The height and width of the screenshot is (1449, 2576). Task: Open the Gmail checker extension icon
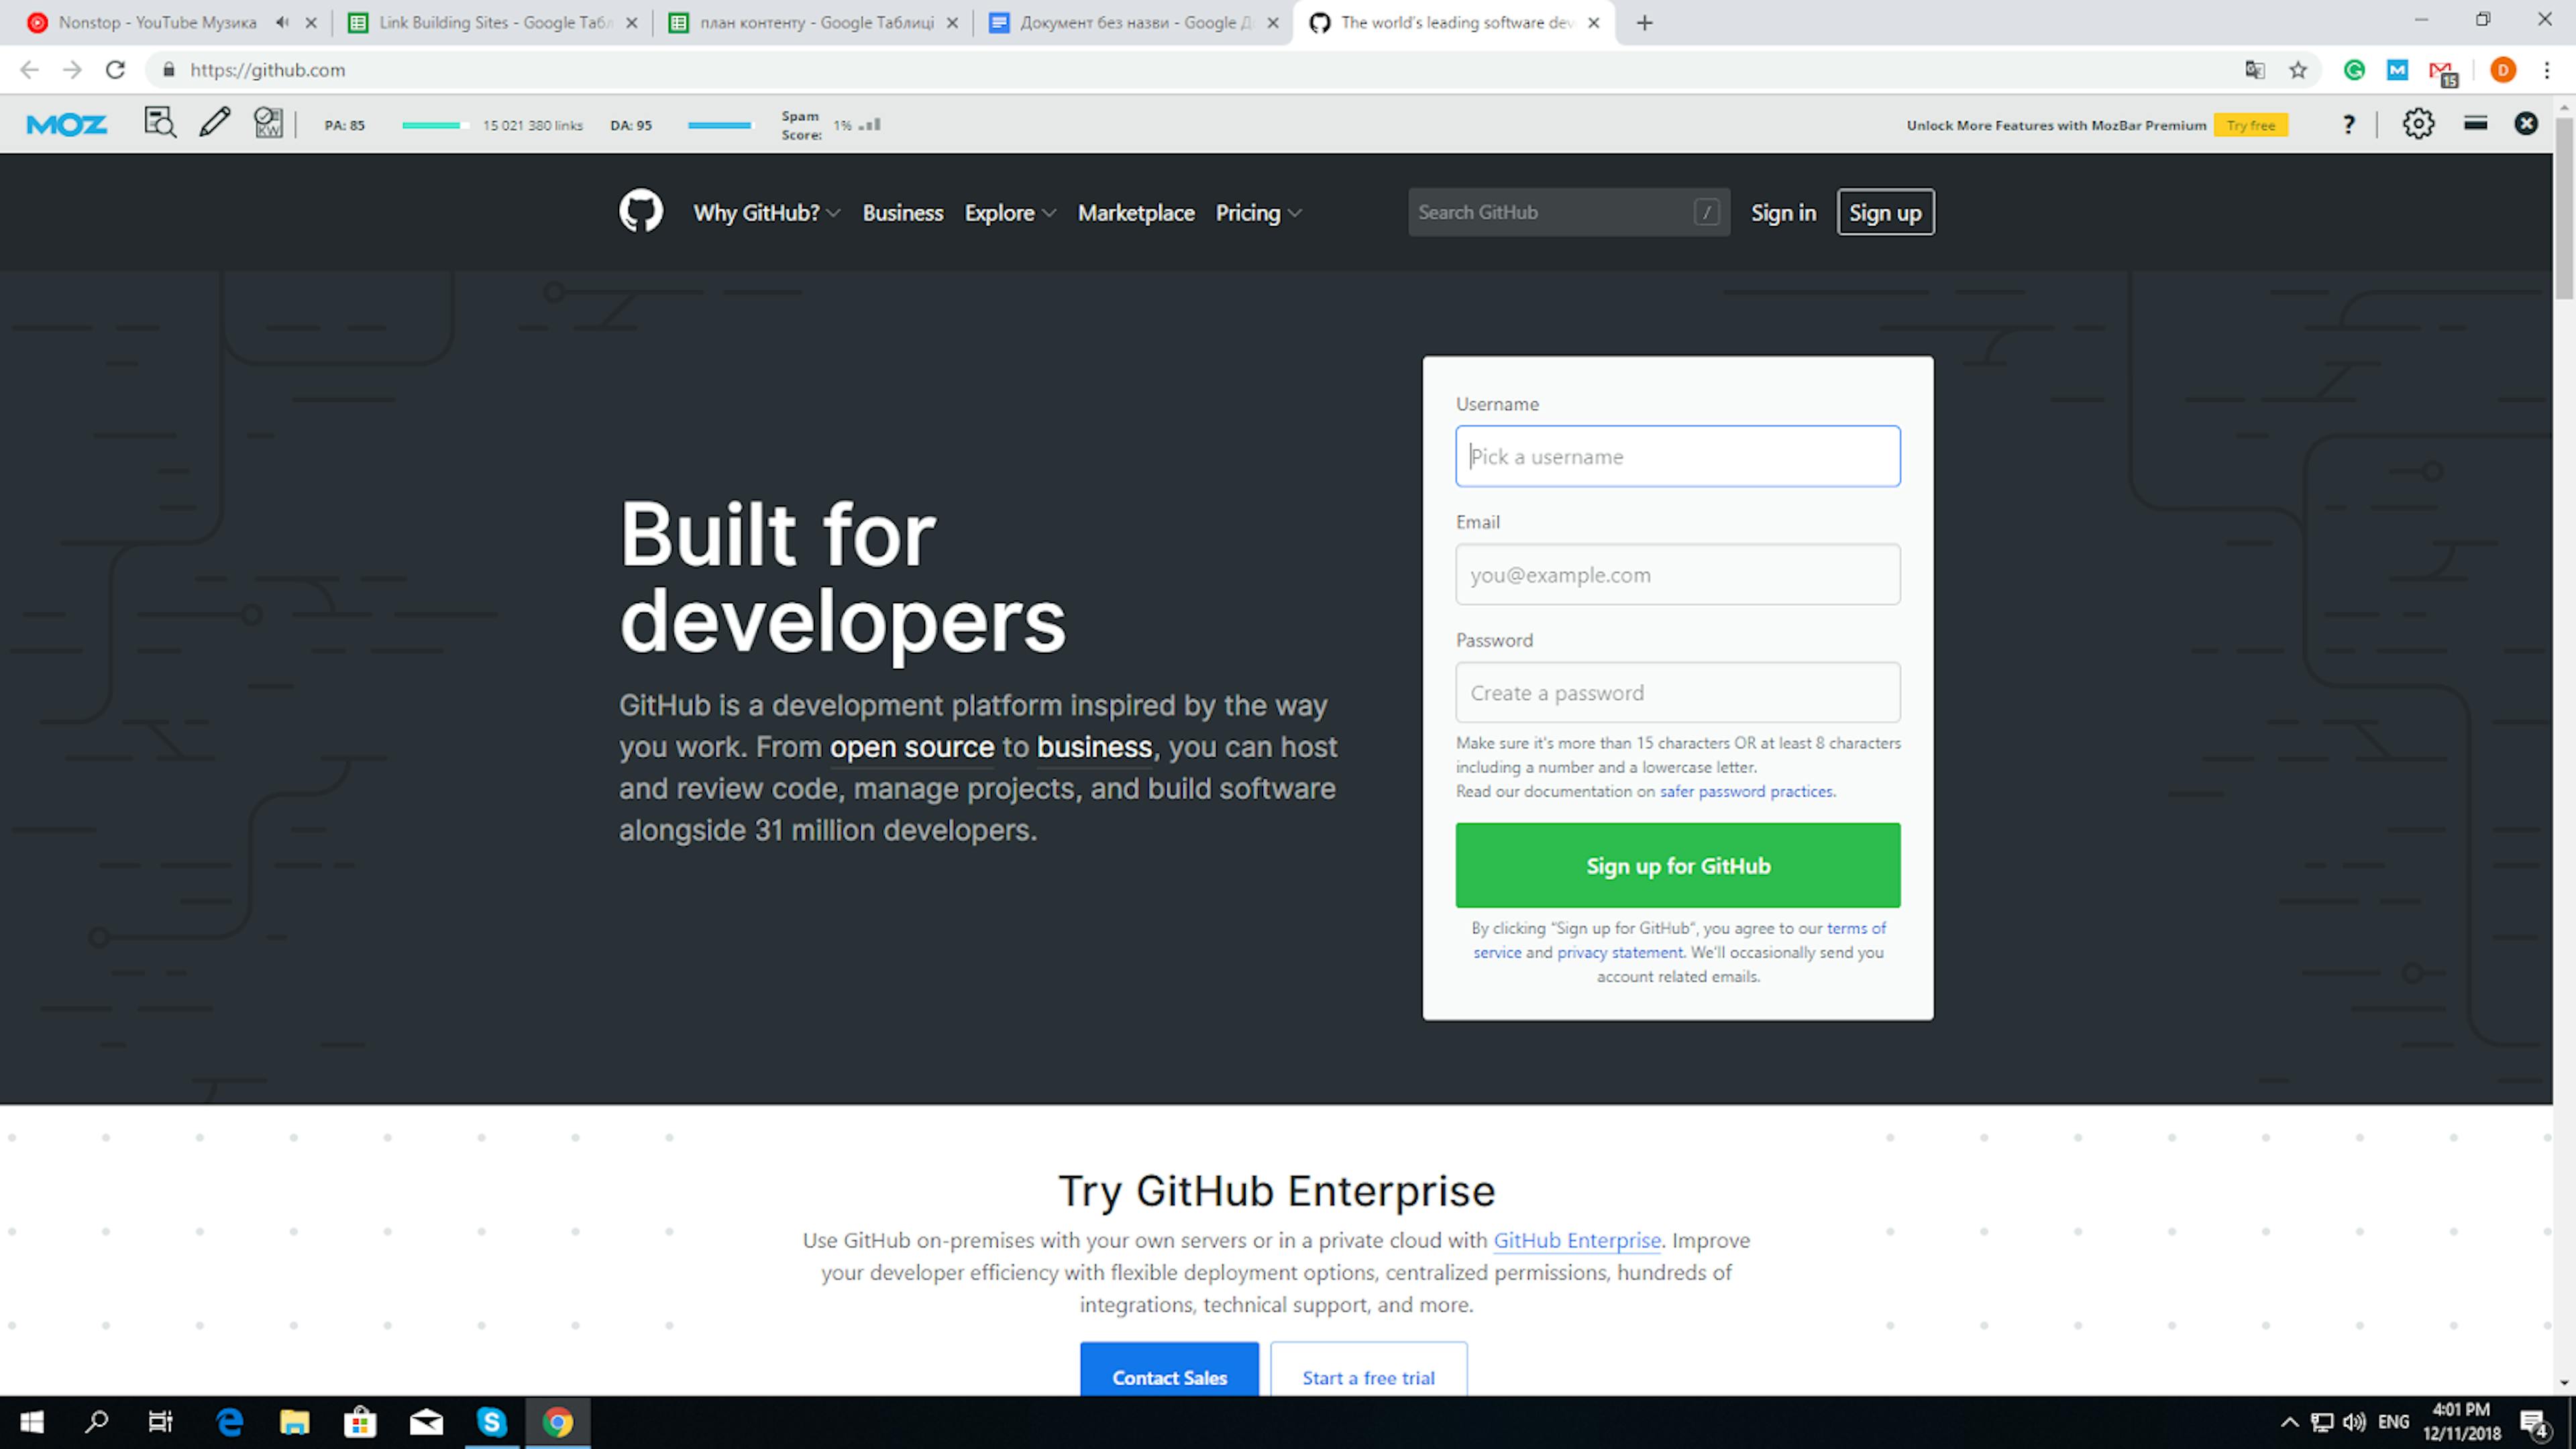pos(2442,72)
